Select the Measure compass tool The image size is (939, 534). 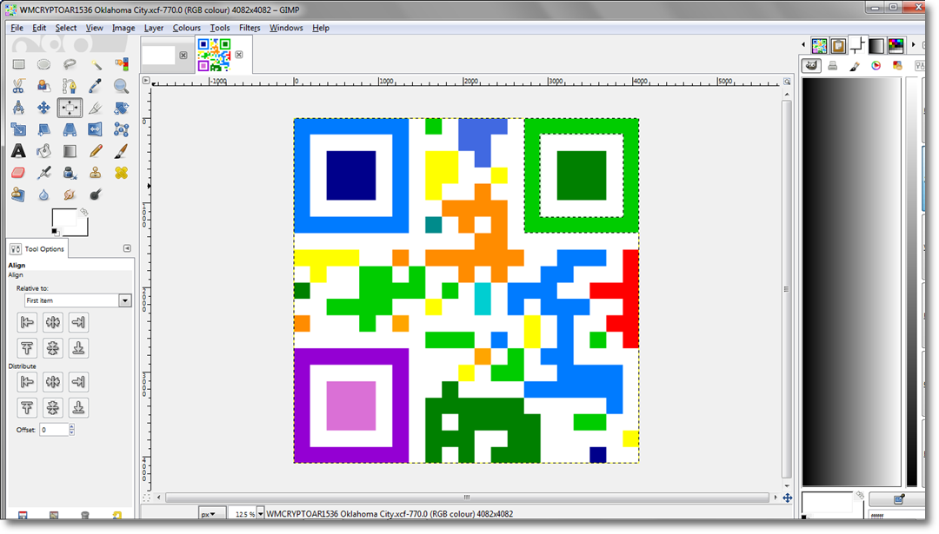coord(18,108)
